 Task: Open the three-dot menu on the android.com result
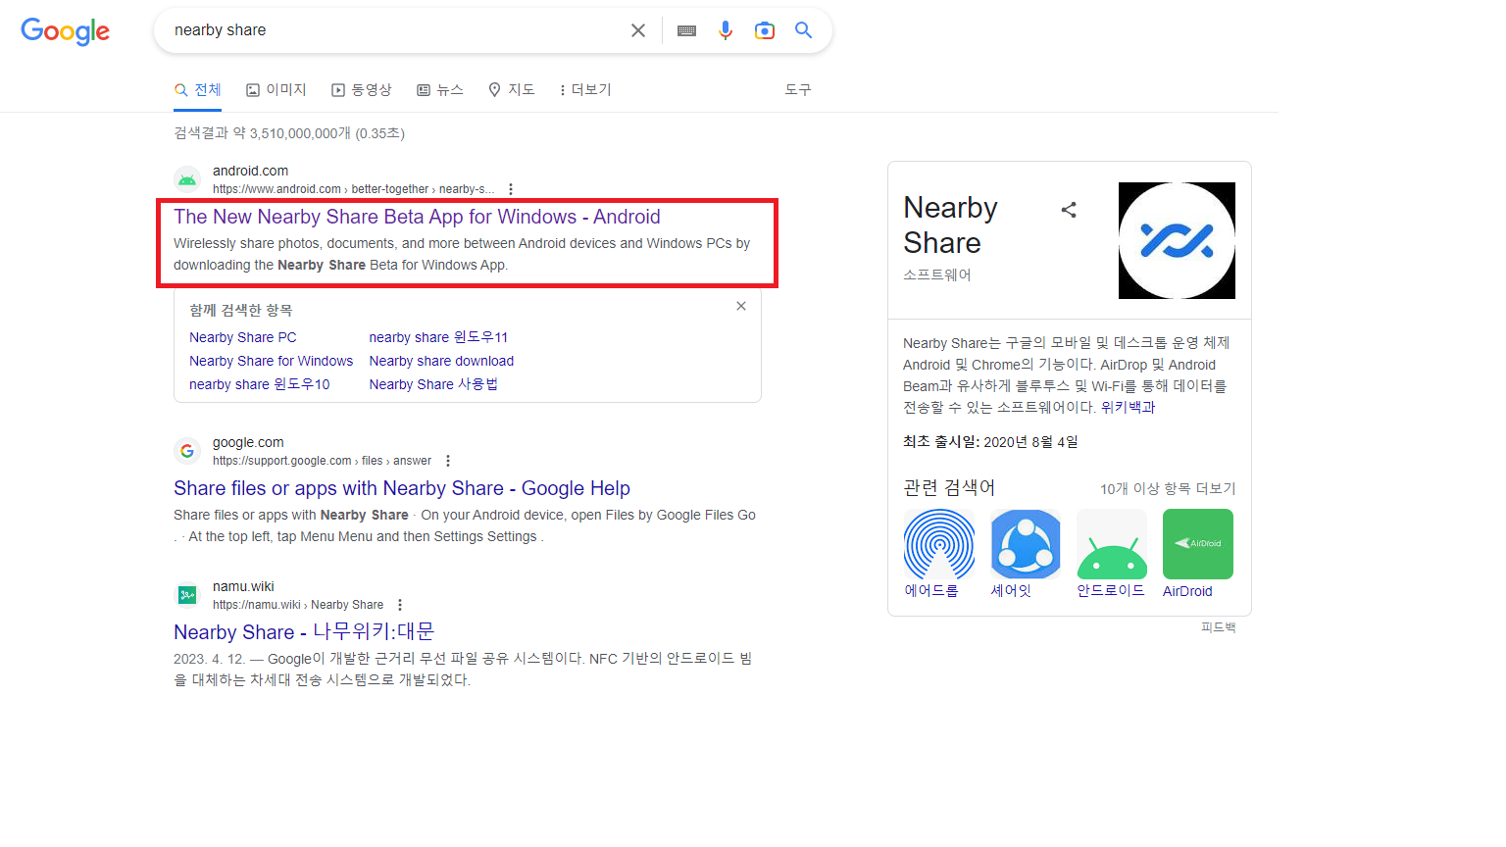(511, 188)
